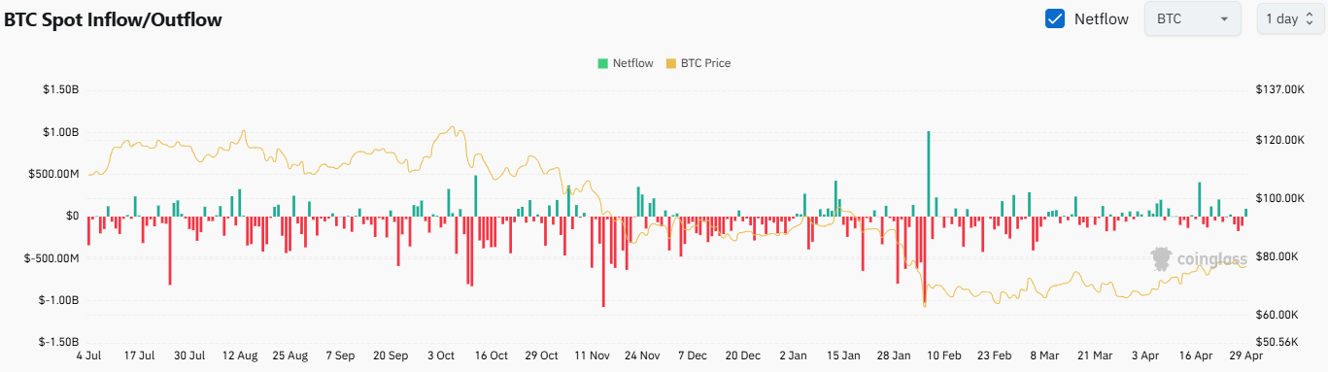Click the $50.56K price axis label
1328x372 pixels.
(1277, 342)
